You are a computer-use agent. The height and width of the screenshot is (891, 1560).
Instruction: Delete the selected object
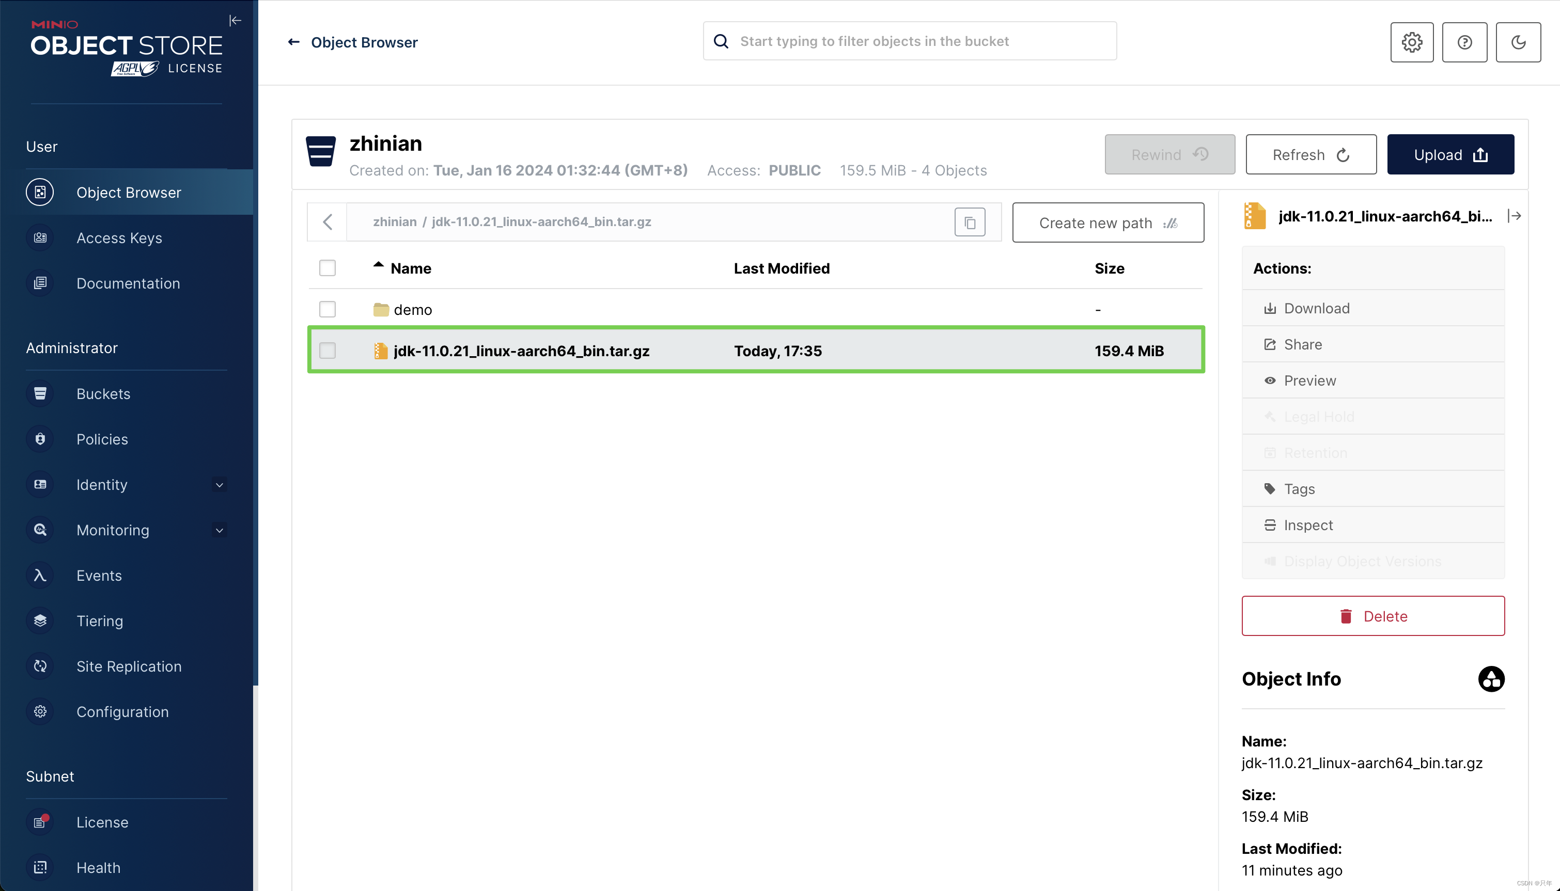(1372, 616)
